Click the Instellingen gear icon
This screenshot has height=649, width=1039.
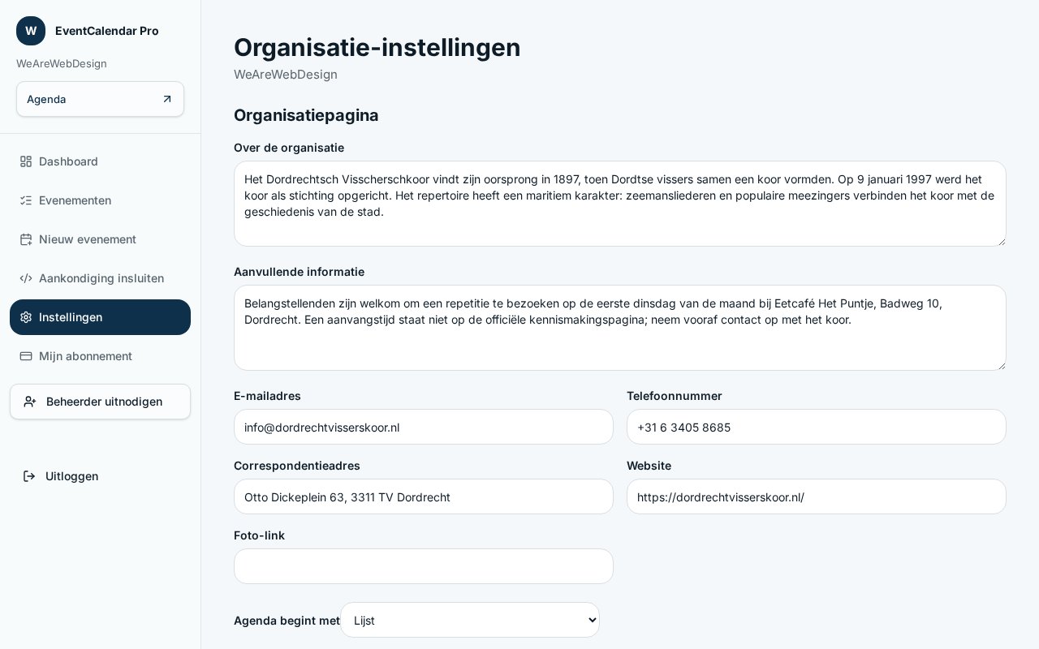[x=26, y=317]
